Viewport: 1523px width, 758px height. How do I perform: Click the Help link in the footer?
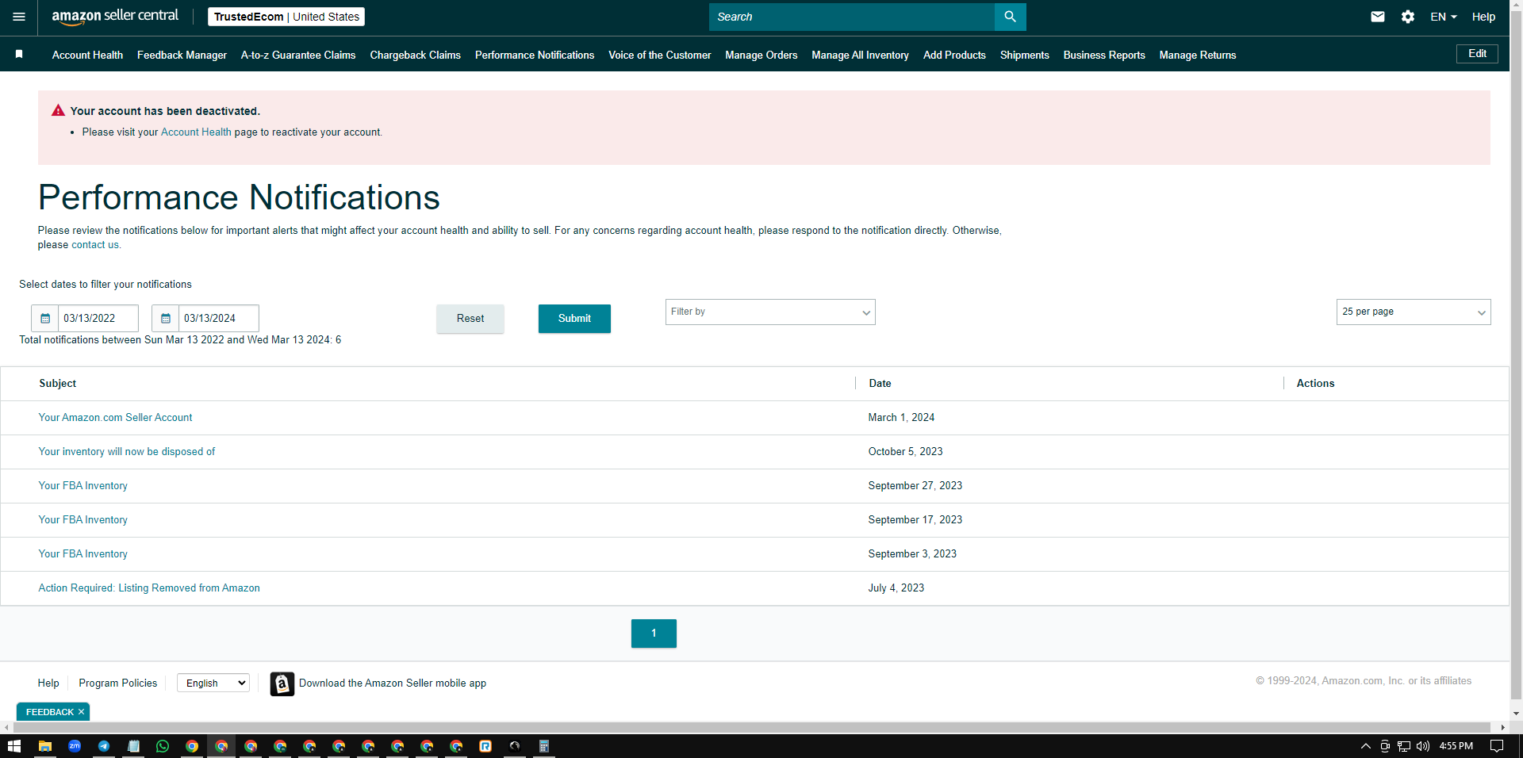click(x=48, y=683)
